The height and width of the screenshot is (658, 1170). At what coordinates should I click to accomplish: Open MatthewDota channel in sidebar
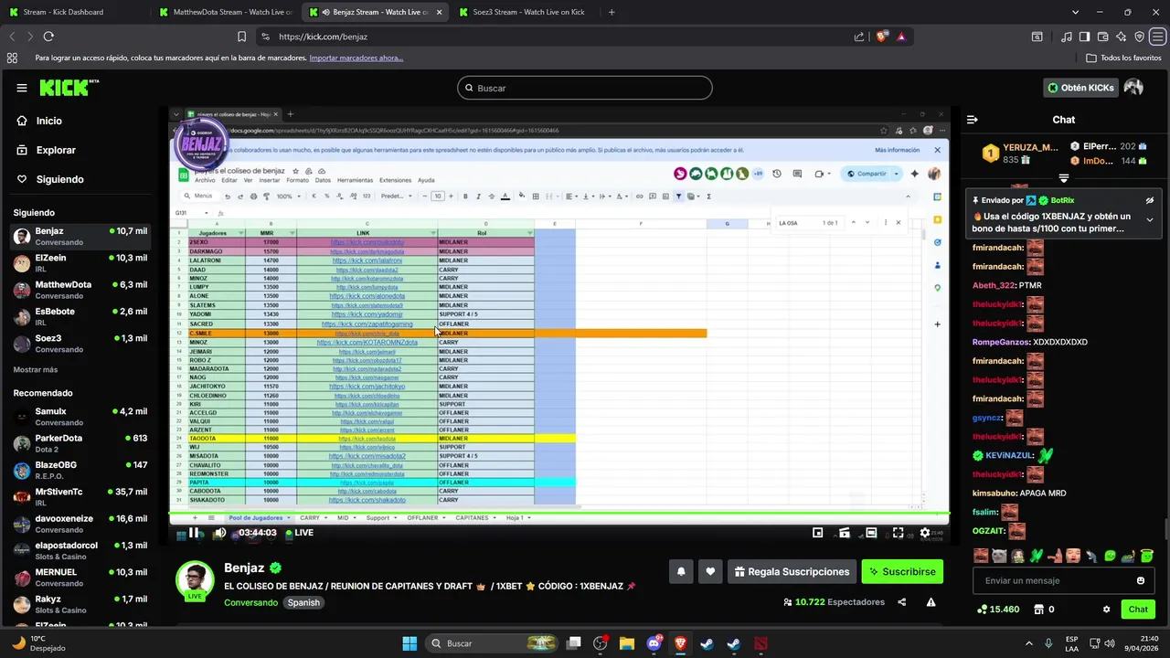pos(80,290)
